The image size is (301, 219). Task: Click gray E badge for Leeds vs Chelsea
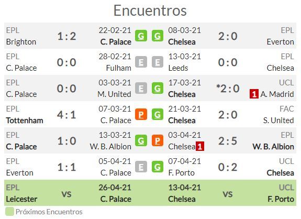tap(158, 62)
